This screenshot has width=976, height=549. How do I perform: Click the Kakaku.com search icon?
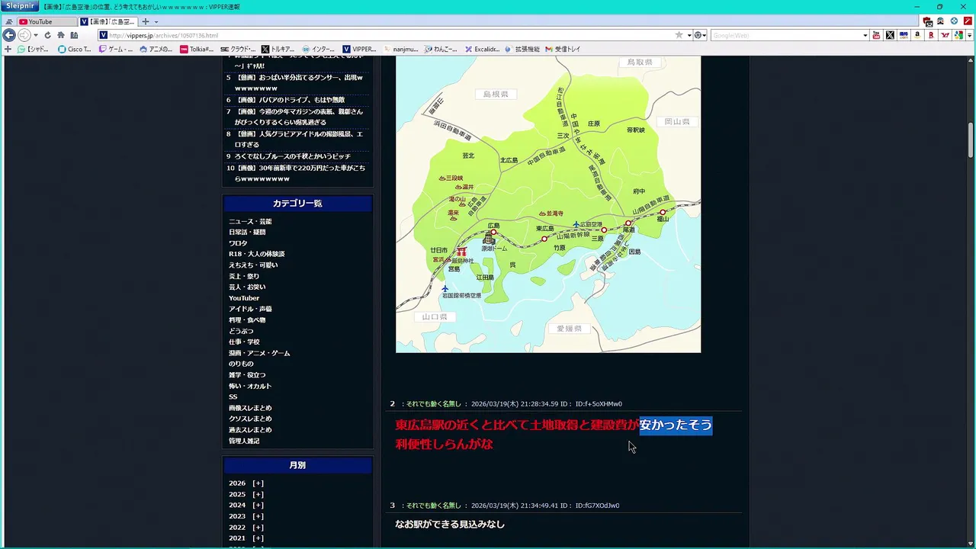coord(904,35)
